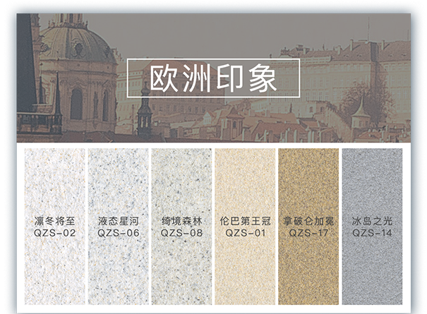Screen dimensions: 427x314
Task: Click the 凛冬将至 name label
Action: click(54, 221)
